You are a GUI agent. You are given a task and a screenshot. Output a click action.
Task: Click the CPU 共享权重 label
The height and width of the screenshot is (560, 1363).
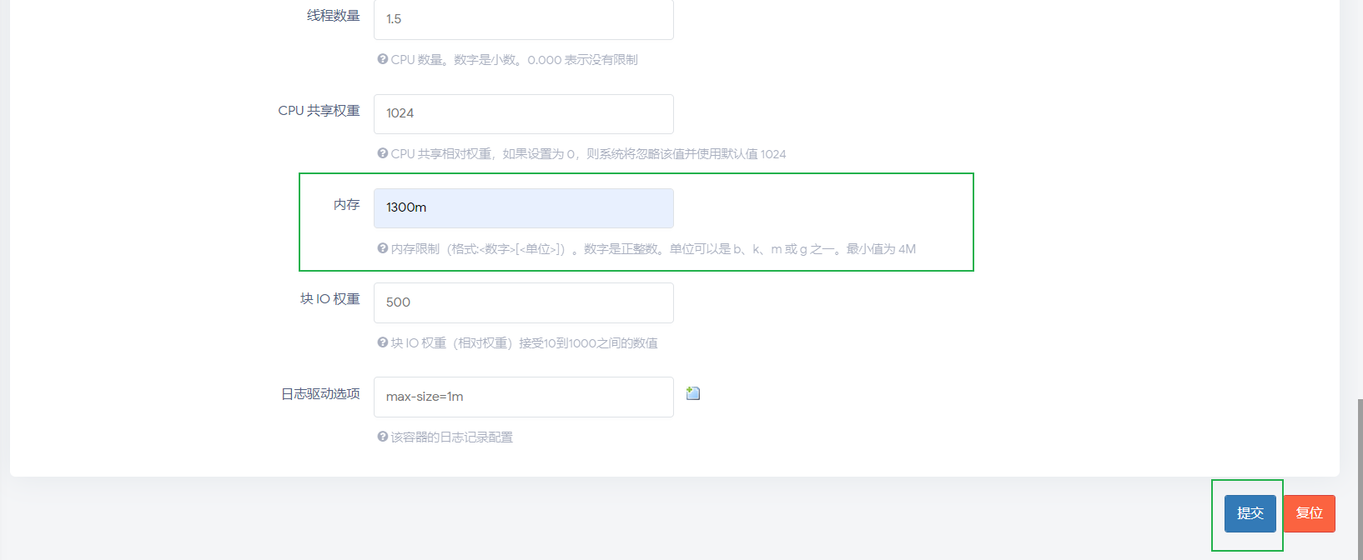point(319,111)
